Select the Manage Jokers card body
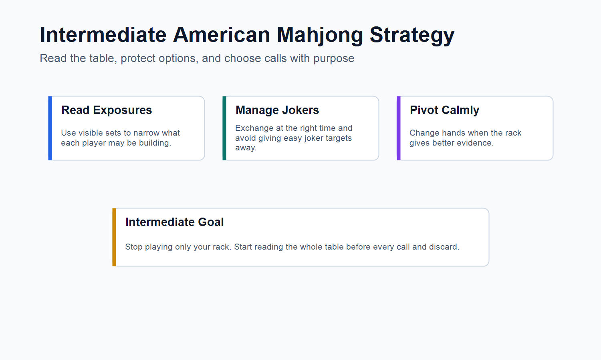This screenshot has width=601, height=360. tap(301, 128)
